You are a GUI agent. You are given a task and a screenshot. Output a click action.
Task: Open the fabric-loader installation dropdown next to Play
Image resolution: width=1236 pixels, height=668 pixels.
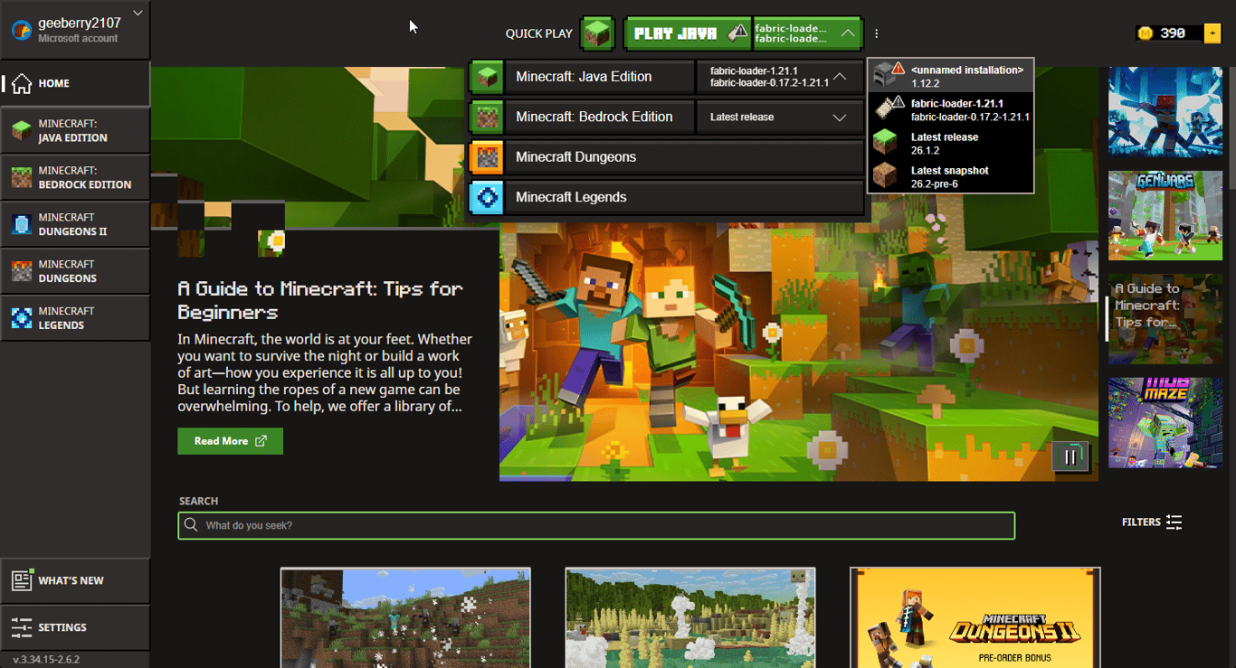pos(807,33)
